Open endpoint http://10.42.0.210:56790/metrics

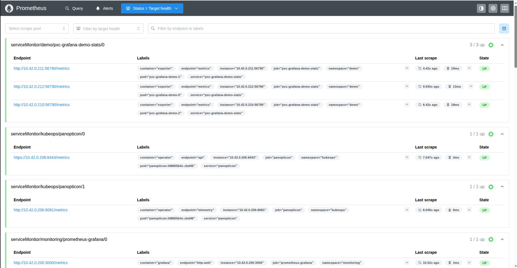pos(42,105)
